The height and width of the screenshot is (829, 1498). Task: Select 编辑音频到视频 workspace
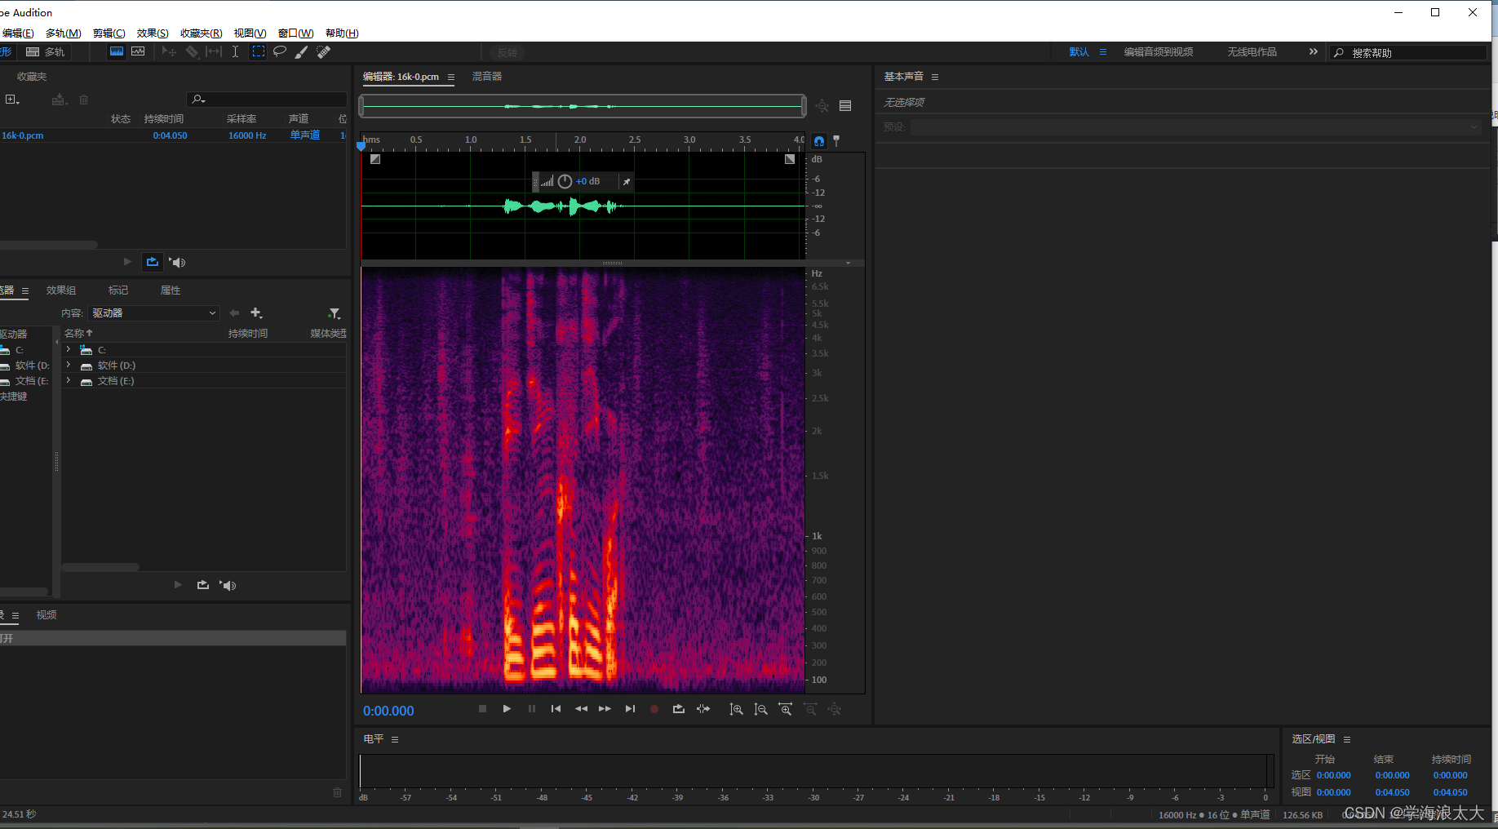point(1159,51)
